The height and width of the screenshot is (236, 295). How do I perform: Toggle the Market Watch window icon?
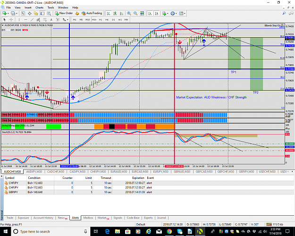23,13
